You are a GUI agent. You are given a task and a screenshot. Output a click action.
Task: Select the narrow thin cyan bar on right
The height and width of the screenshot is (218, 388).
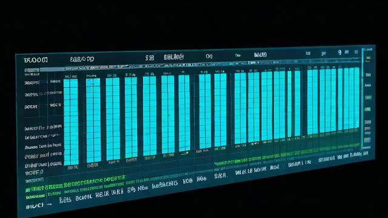tap(289, 104)
